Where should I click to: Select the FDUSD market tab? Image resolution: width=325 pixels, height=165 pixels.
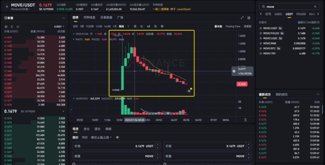(301, 14)
